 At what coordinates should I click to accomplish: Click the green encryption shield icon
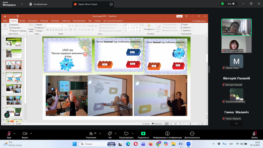222,4
